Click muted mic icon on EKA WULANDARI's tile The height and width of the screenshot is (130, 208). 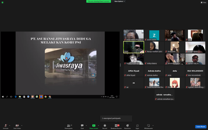point(187,75)
